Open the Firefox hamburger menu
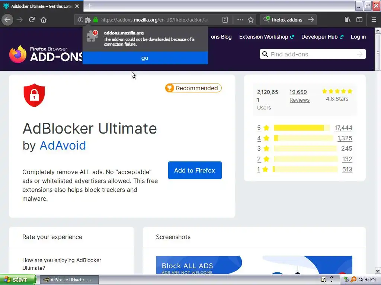 [374, 20]
